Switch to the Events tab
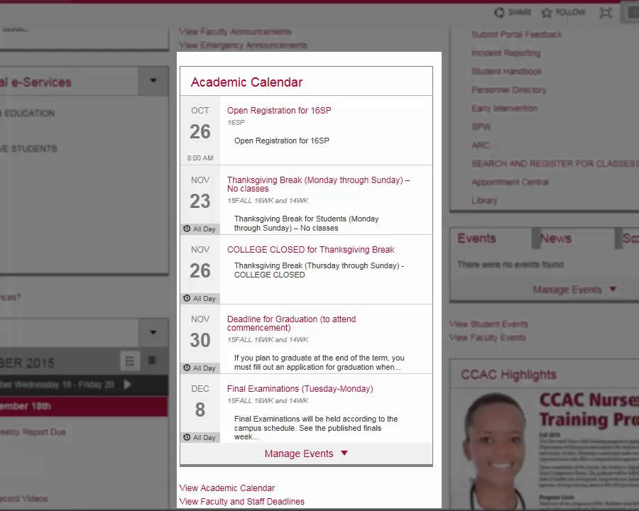The image size is (639, 511). [476, 238]
